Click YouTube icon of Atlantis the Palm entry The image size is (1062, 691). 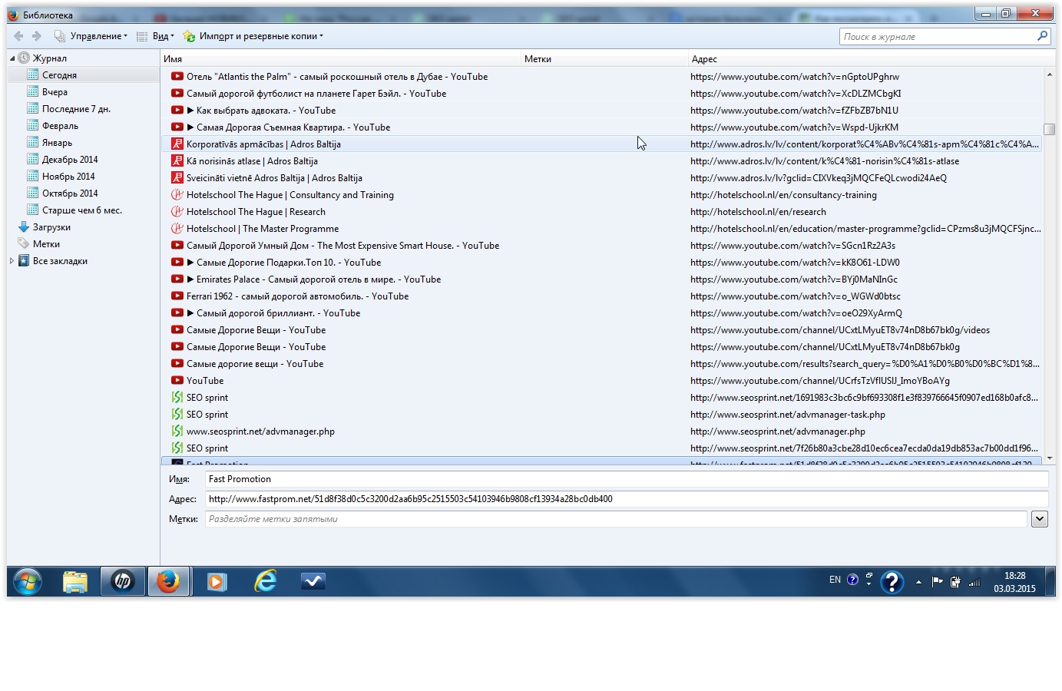(x=177, y=77)
